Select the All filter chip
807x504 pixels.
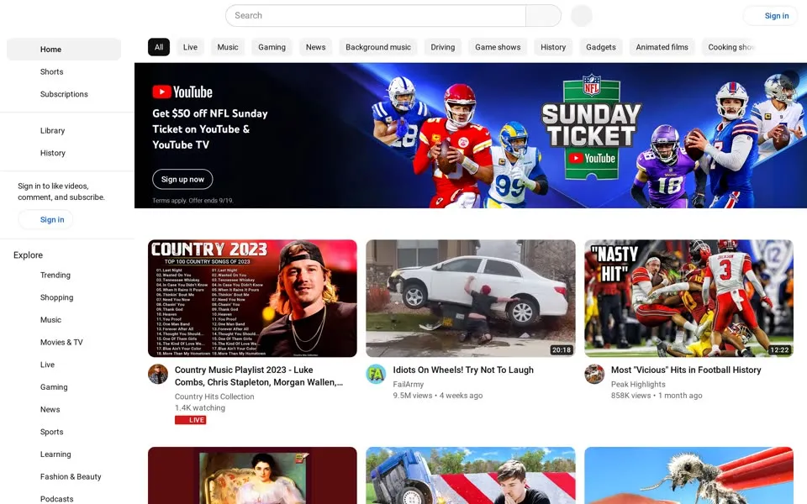tap(159, 47)
